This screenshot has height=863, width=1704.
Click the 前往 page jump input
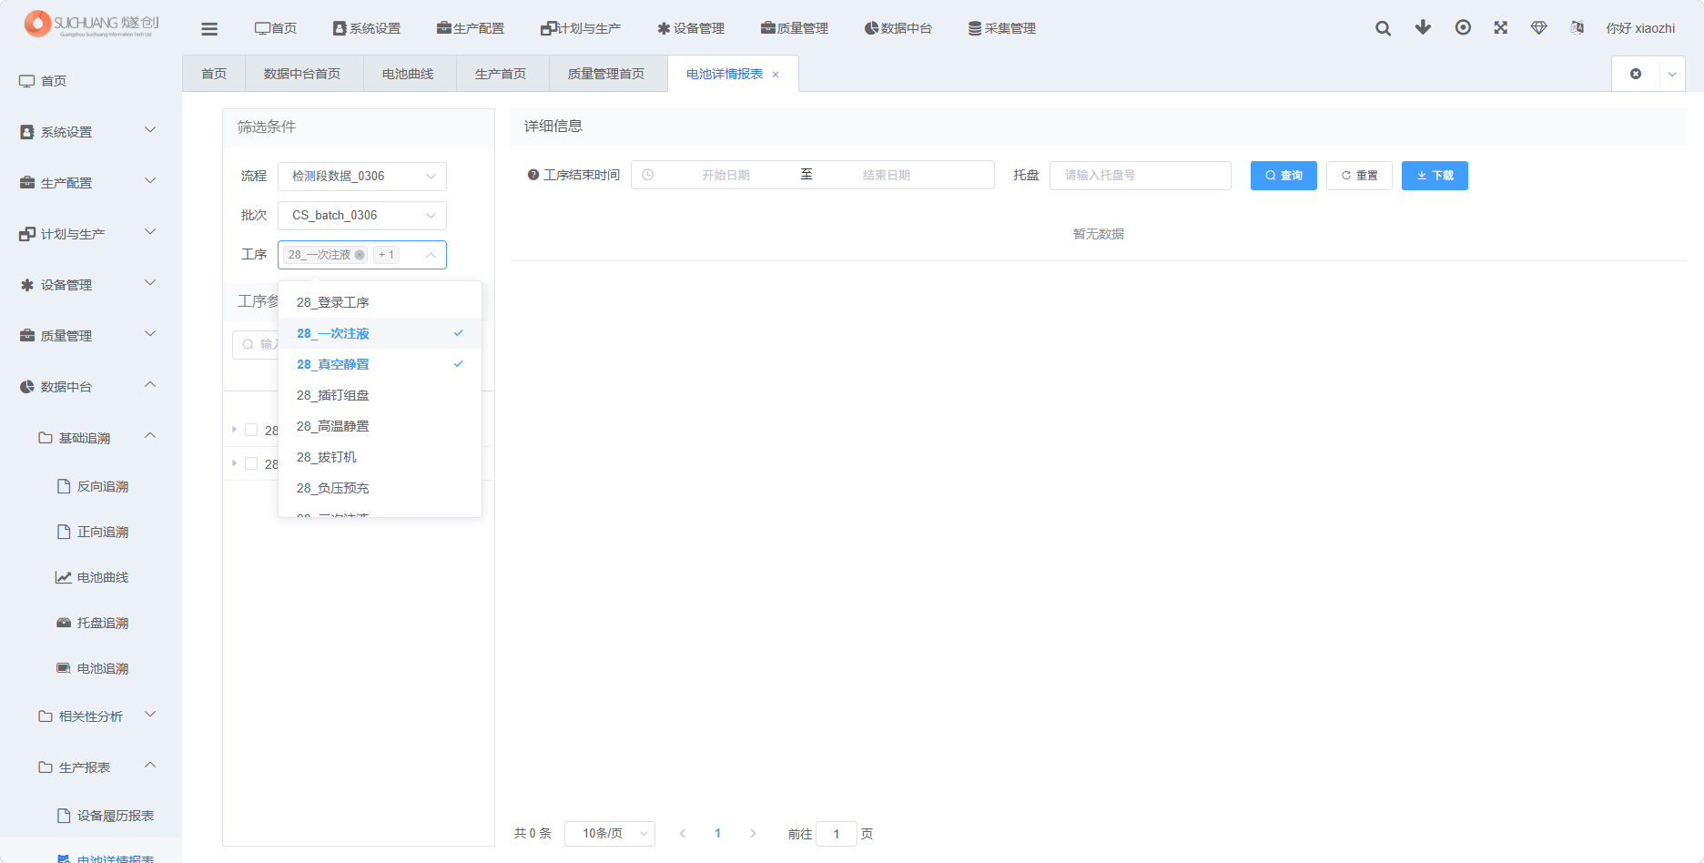tap(837, 833)
